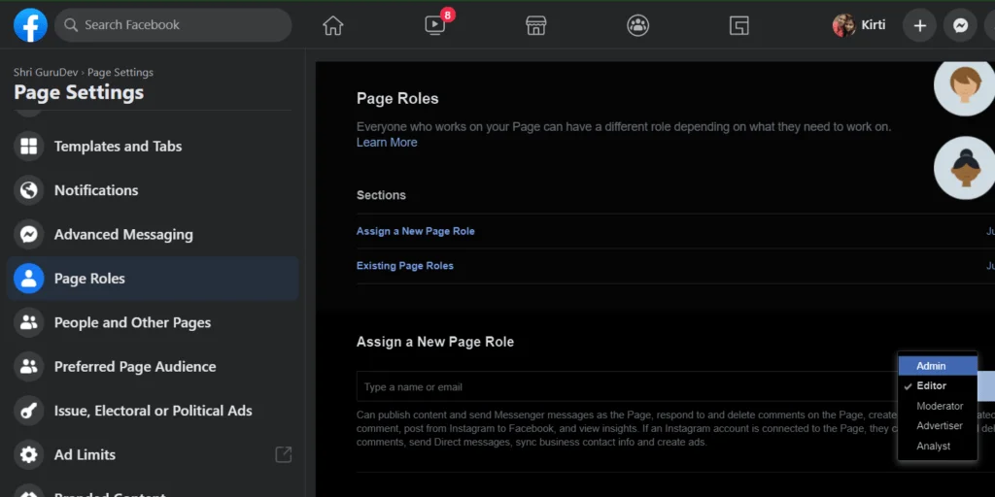The image size is (995, 497).
Task: Click the name or email input field
Action: click(x=622, y=387)
